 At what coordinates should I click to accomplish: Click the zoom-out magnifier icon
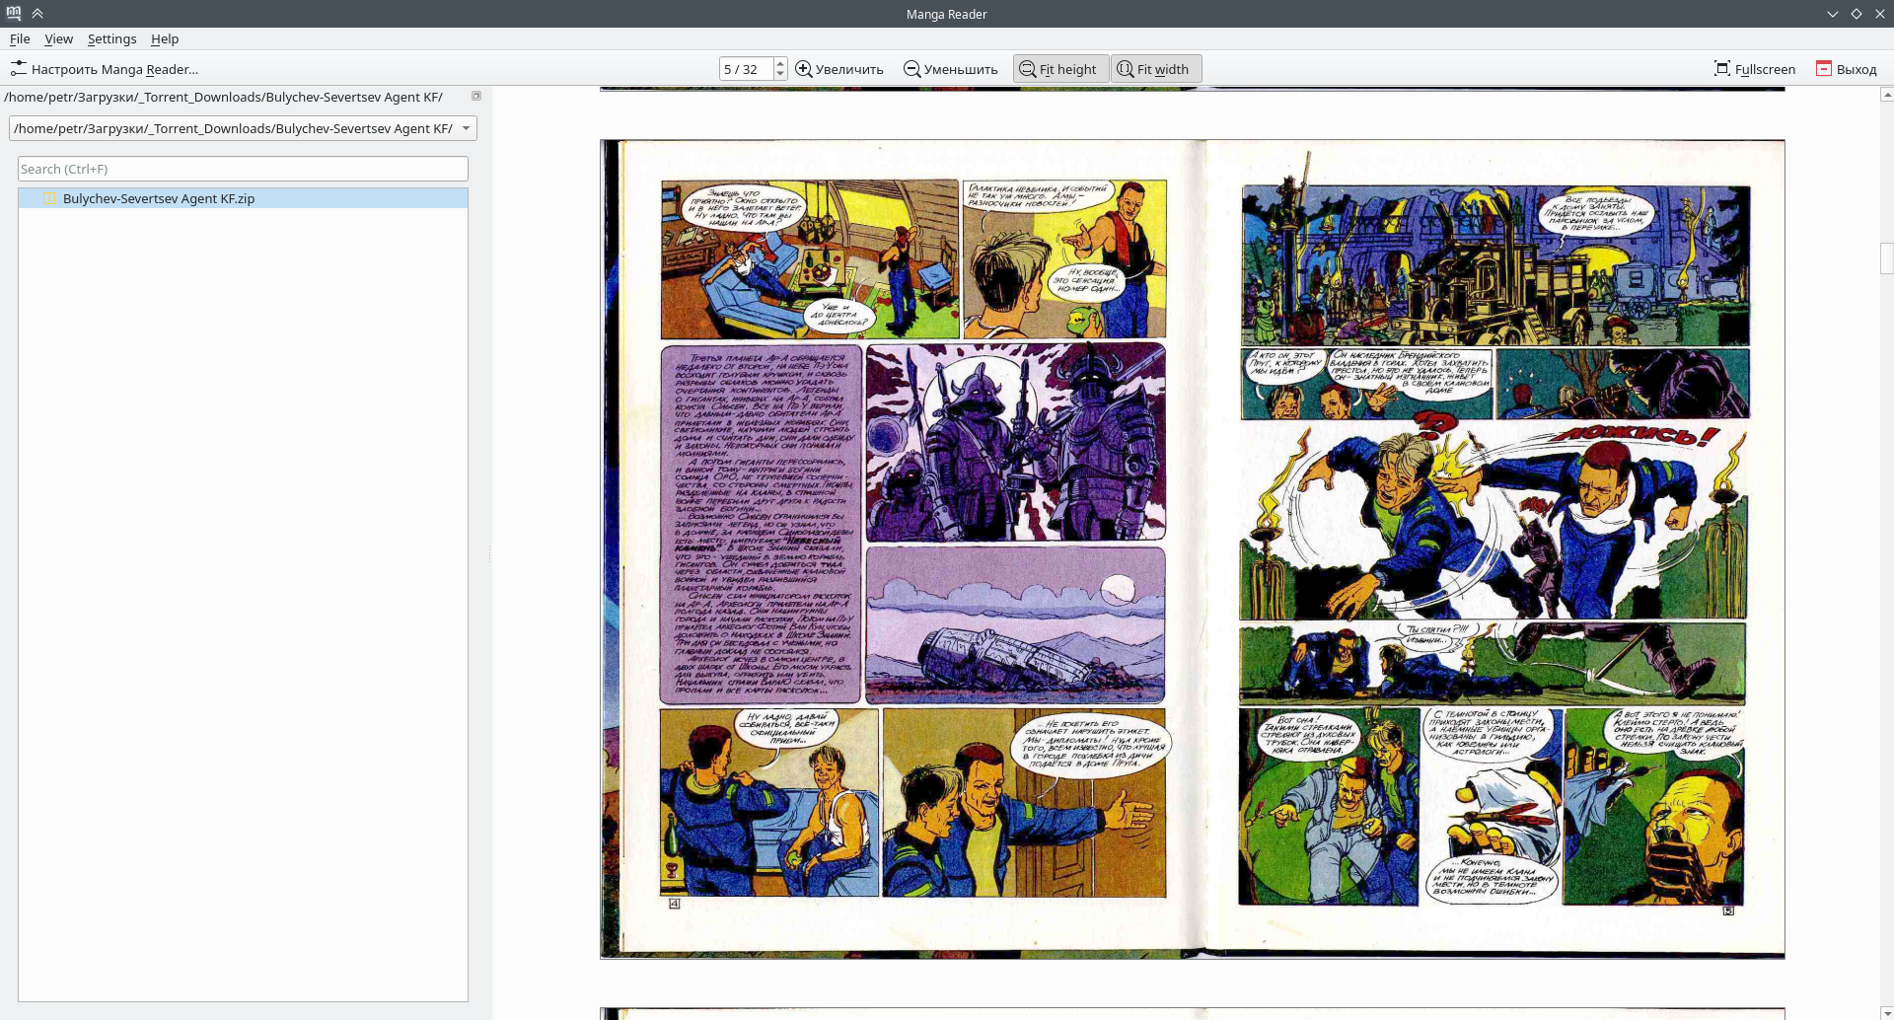click(912, 69)
